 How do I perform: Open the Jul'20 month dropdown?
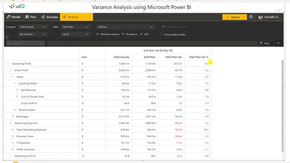76,34
